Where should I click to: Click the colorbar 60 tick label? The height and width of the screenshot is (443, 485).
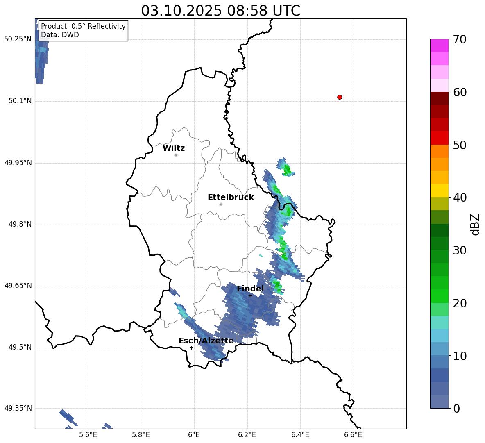[x=460, y=92]
